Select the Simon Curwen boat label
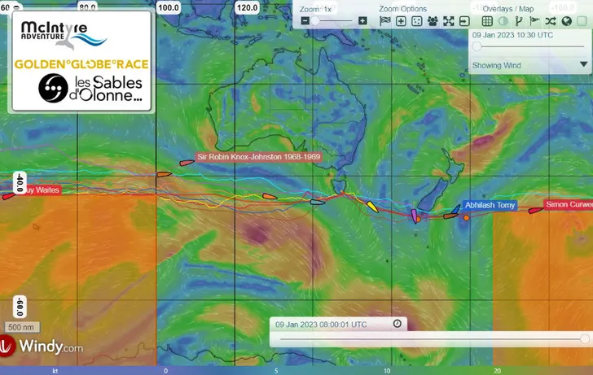Image resolution: width=593 pixels, height=375 pixels. point(568,205)
